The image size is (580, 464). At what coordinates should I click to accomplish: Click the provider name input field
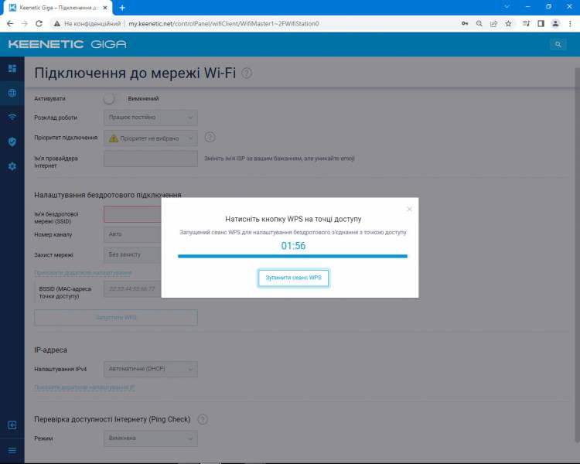[151, 159]
